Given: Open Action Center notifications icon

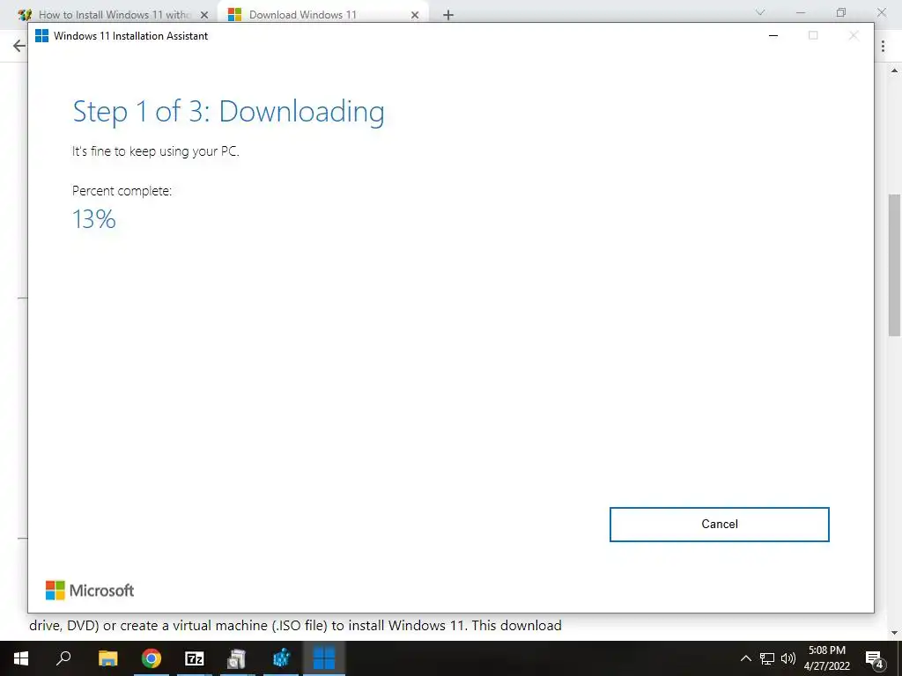Looking at the screenshot, I should point(875,658).
